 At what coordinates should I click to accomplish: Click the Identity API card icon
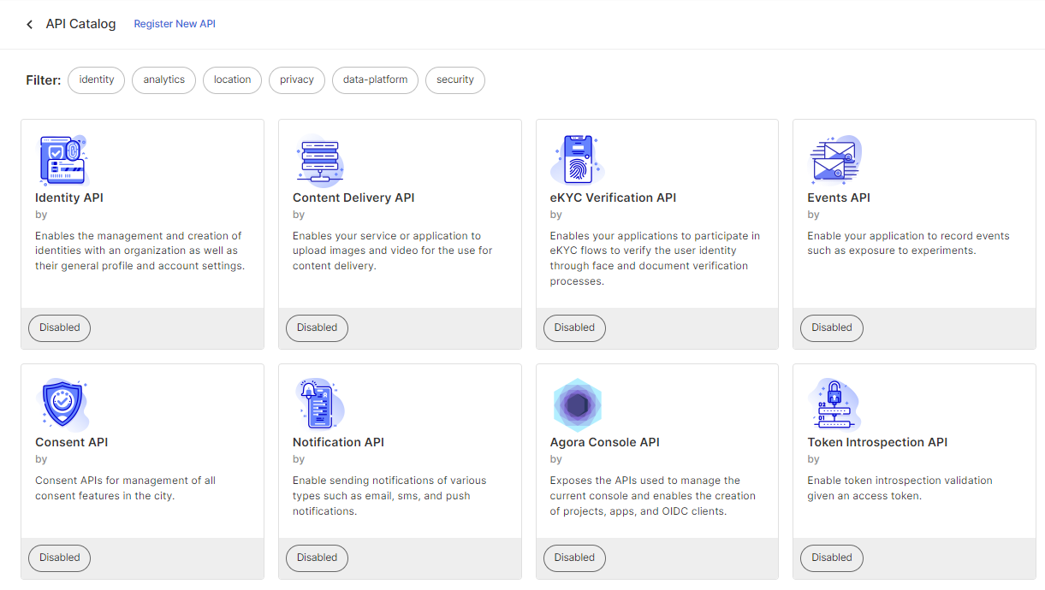62,160
